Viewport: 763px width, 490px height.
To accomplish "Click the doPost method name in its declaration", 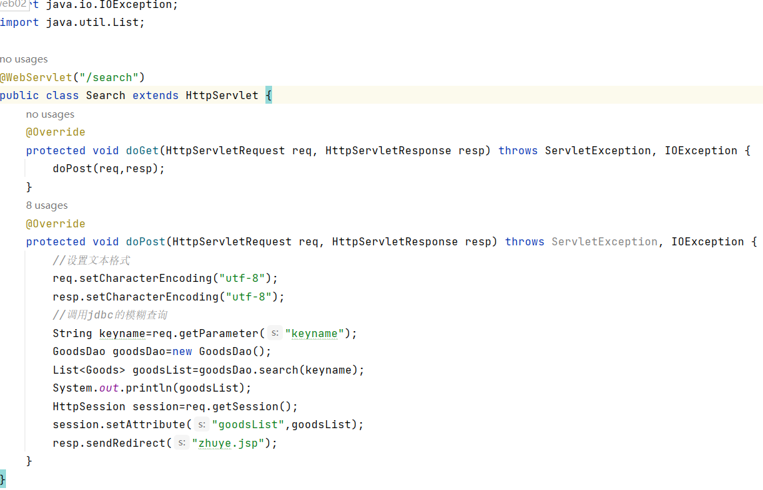I will [146, 242].
